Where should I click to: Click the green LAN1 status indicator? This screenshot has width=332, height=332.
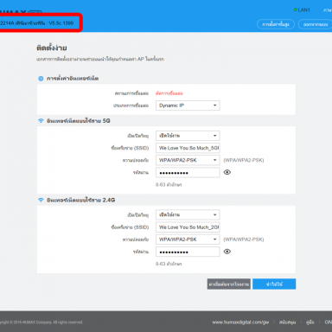[x=295, y=10]
